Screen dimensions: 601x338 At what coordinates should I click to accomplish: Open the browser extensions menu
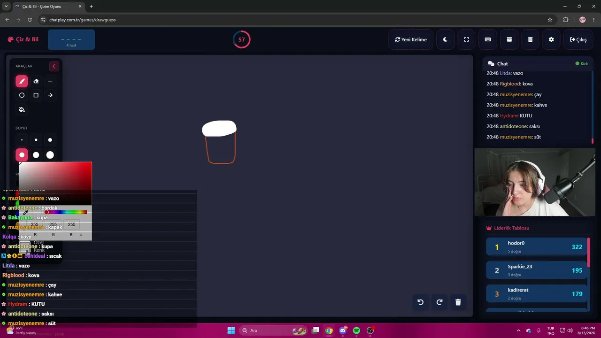[566, 20]
